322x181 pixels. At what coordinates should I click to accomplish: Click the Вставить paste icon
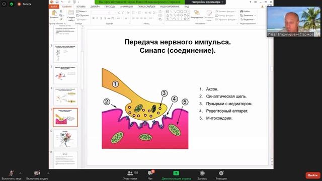[x=54, y=14]
